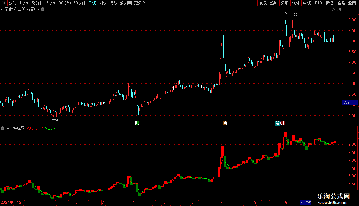This screenshot has width=359, height=206.
Task: Add stock with +自选 button
Action: pyautogui.click(x=341, y=3)
